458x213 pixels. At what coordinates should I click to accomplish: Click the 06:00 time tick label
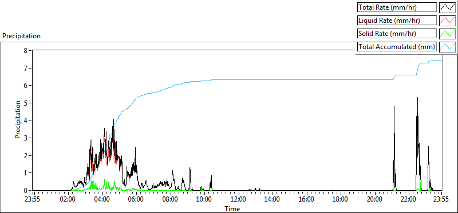[136, 200]
